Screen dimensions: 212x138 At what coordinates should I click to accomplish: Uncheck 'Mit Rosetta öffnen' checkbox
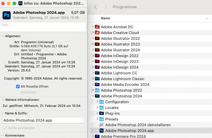pos(18,86)
